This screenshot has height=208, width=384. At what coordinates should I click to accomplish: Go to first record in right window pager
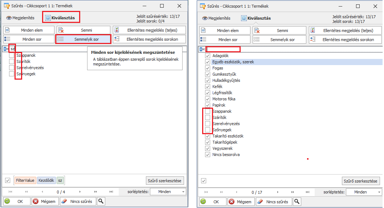click(206, 192)
